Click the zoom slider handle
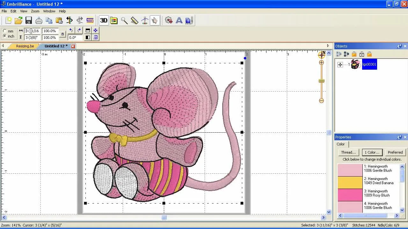 coord(321,81)
